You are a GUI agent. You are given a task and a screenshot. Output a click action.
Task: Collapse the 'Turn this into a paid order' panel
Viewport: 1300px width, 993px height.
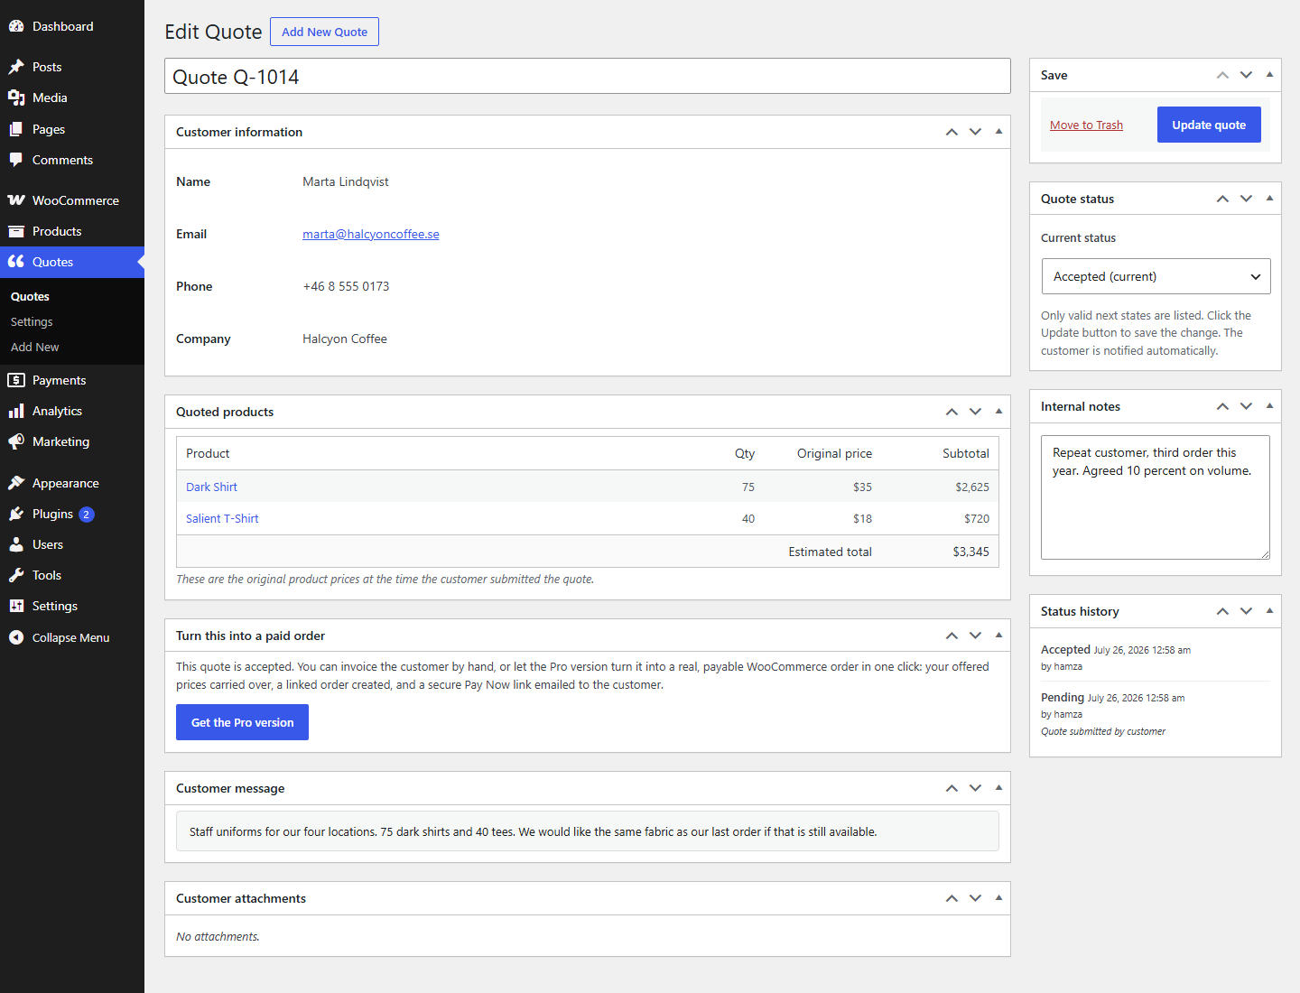coord(998,636)
